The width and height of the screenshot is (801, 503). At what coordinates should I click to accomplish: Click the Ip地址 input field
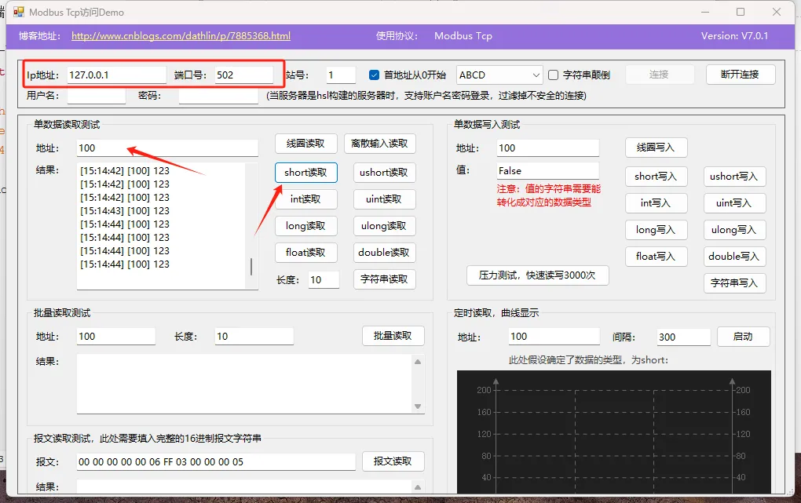pos(116,75)
